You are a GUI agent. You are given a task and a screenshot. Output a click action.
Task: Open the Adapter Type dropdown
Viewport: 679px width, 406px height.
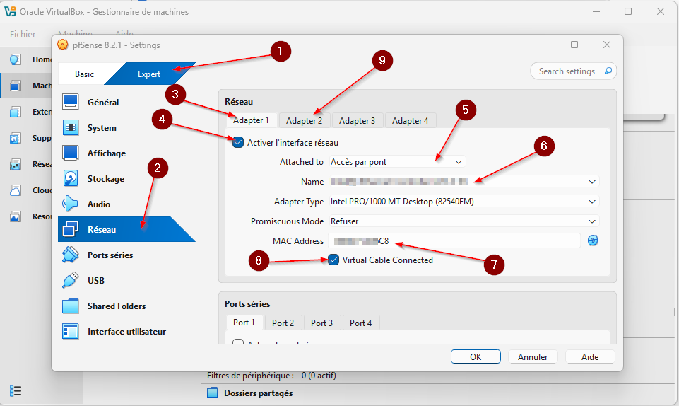coord(464,202)
